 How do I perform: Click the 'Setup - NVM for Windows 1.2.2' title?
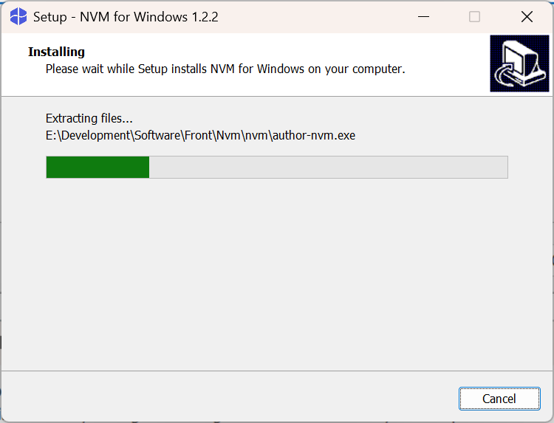(126, 17)
